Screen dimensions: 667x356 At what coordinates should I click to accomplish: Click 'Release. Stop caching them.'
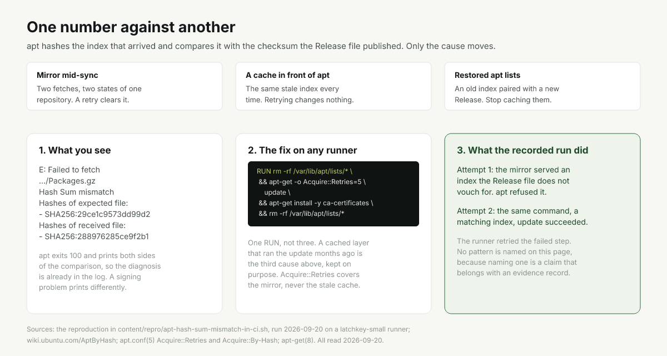[x=502, y=100]
